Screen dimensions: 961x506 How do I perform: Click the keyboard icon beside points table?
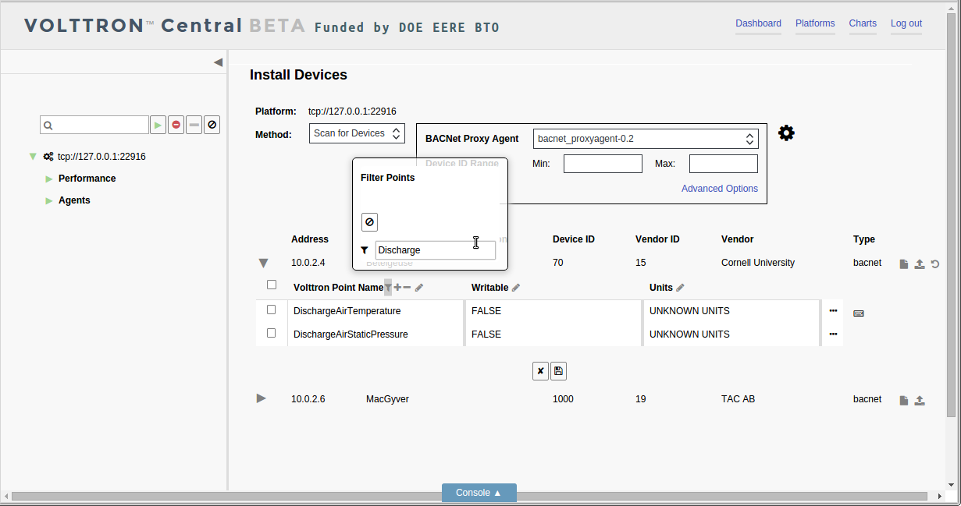(x=859, y=313)
